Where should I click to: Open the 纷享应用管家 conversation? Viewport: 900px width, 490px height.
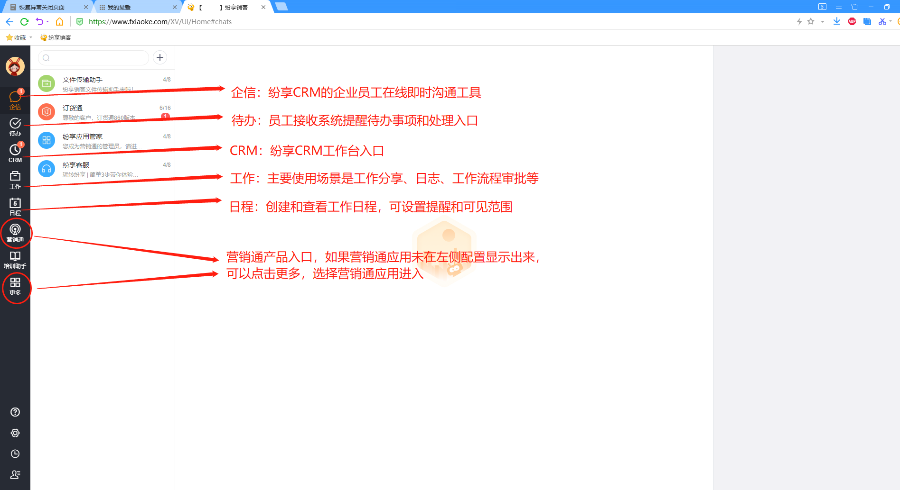[103, 140]
